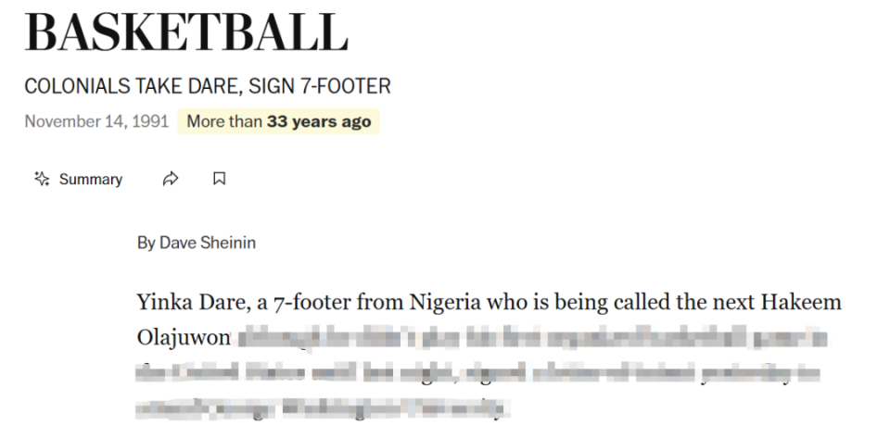Image resolution: width=890 pixels, height=438 pixels.
Task: Click the name Yinka Dare in the paragraph
Action: click(194, 302)
